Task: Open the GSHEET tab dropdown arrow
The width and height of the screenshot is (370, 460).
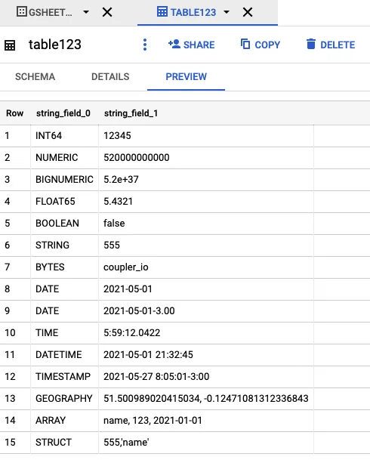Action: pos(86,12)
